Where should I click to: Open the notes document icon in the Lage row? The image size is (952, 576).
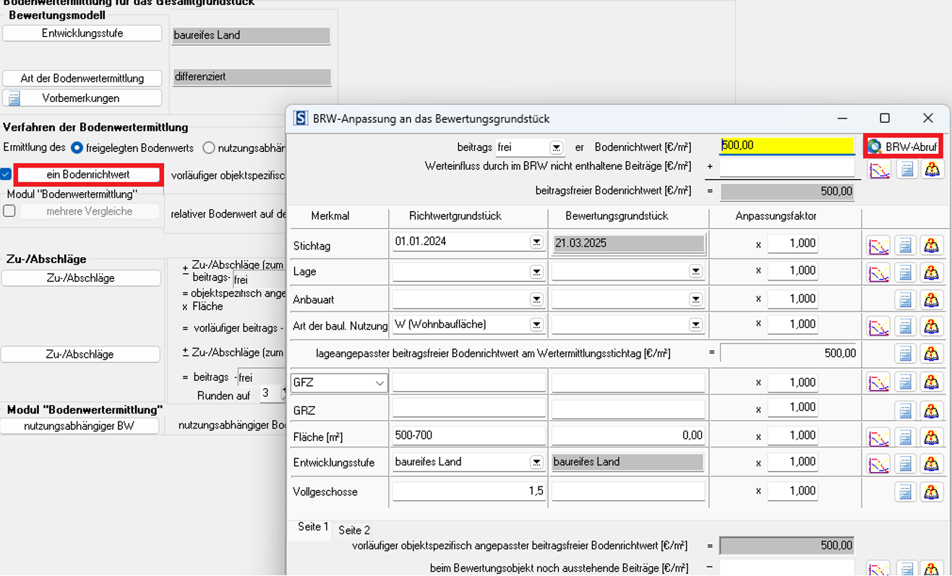point(905,273)
